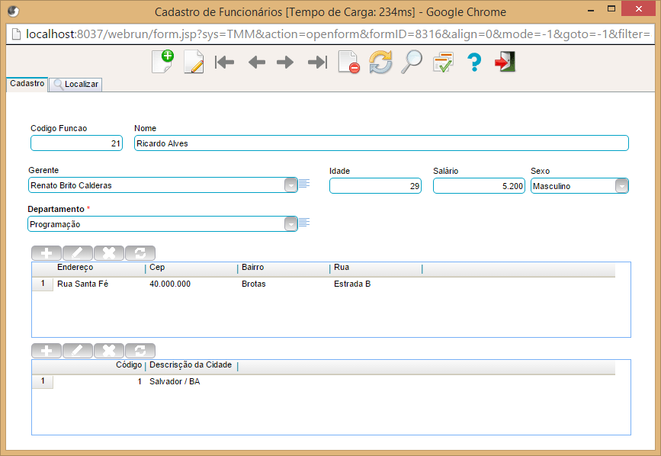Screen dimensions: 661x456
Task: Jump to the last record arrow
Action: click(x=316, y=63)
